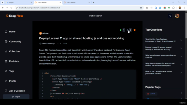Click the Logout button
Image resolution: width=187 pixels, height=105 pixels.
tap(16, 97)
